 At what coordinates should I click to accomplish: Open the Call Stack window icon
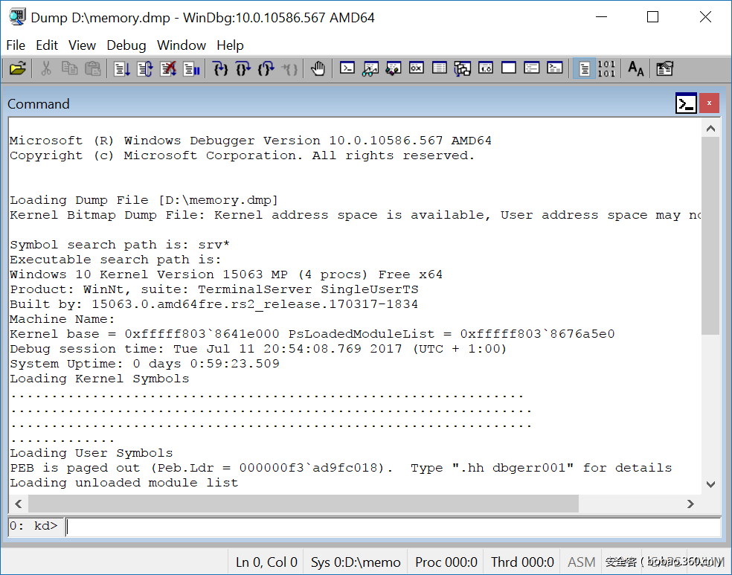click(x=462, y=68)
